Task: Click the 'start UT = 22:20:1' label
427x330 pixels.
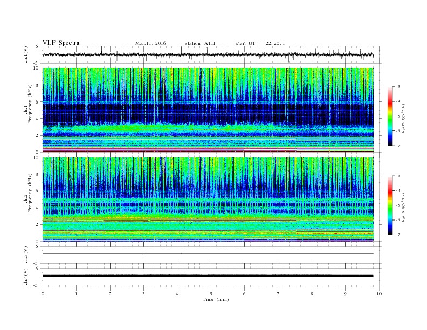Action: [260, 43]
